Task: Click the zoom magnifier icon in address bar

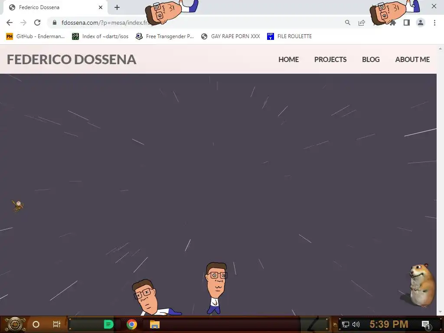Action: point(347,23)
